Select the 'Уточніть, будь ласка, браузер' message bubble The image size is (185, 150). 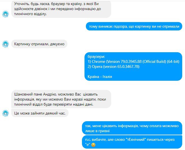(61, 9)
